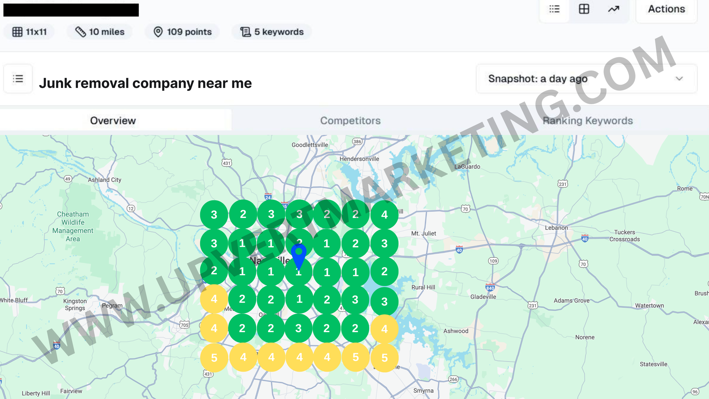Click Fairview label on map
This screenshot has height=399, width=709.
[71, 391]
